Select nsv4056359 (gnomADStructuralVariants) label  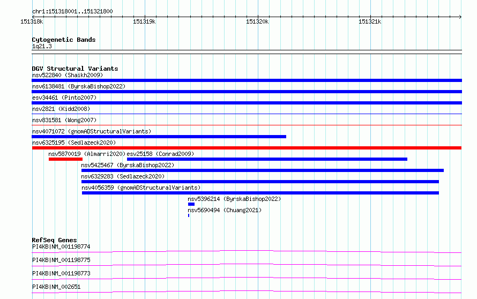click(141, 188)
